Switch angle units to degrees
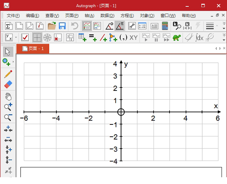 tap(109, 26)
